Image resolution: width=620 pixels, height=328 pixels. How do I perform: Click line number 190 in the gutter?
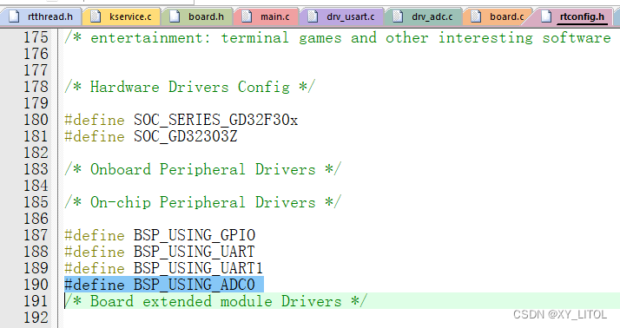[x=36, y=285]
